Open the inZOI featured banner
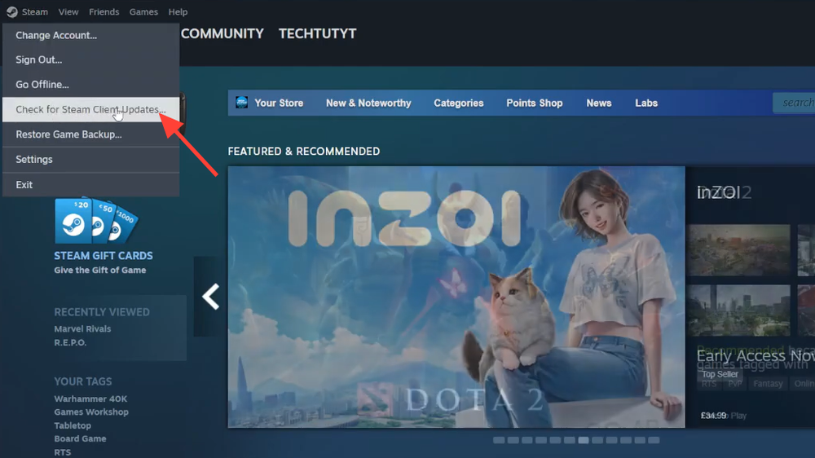The height and width of the screenshot is (458, 815). pos(456,297)
